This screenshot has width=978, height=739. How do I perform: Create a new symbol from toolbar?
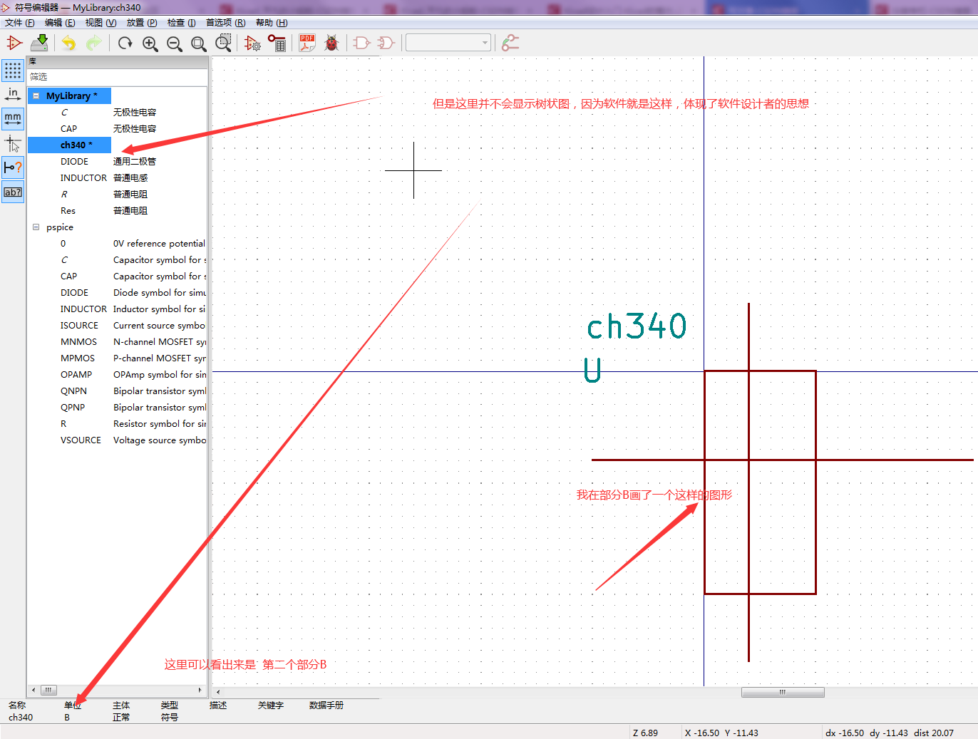coord(14,43)
